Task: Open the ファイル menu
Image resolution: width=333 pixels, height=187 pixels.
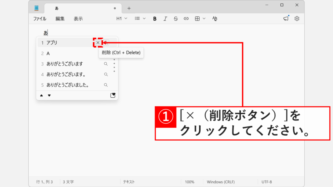Action: coord(40,19)
